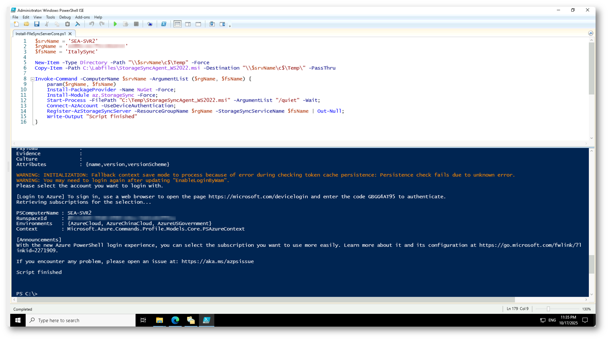Toggle Show Script Pane Right layout
609x340 pixels.
click(x=188, y=24)
